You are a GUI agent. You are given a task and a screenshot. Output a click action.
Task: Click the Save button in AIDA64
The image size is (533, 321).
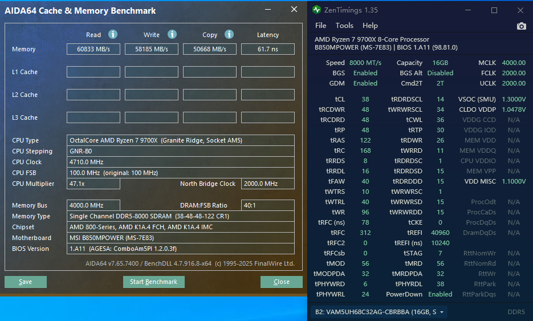pos(26,282)
